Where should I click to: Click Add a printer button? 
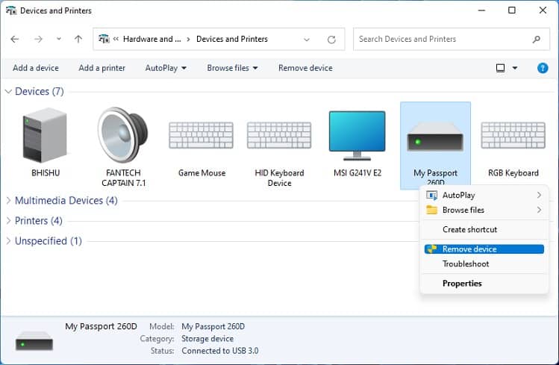102,68
